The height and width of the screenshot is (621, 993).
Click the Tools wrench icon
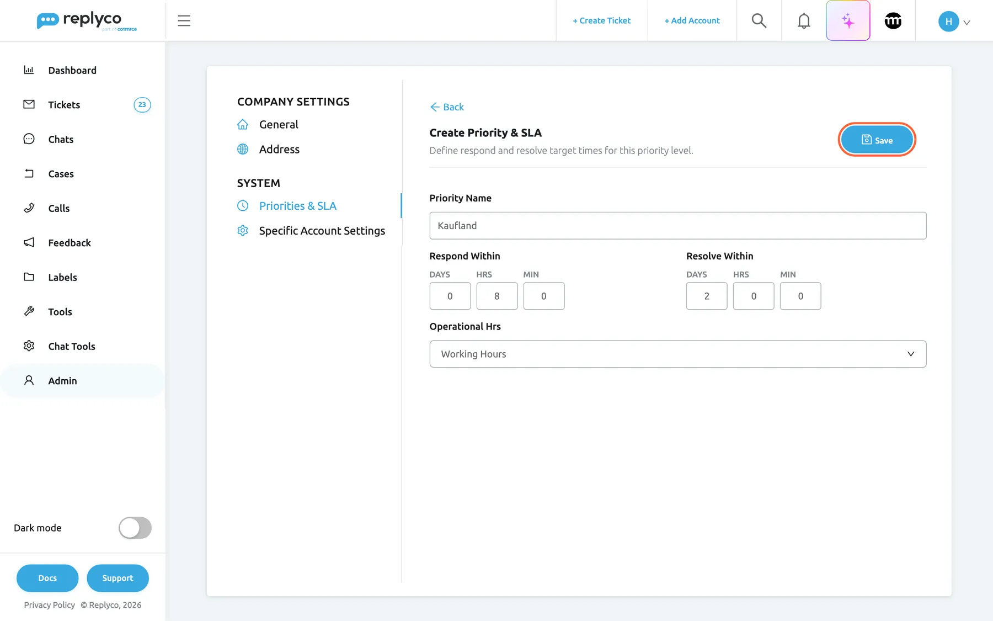(29, 311)
